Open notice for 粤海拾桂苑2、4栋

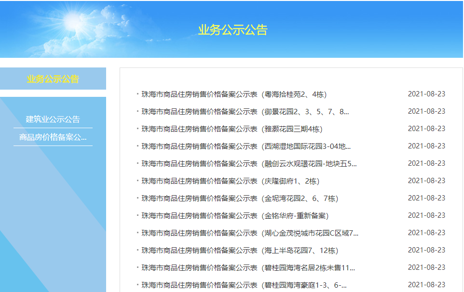coord(234,94)
